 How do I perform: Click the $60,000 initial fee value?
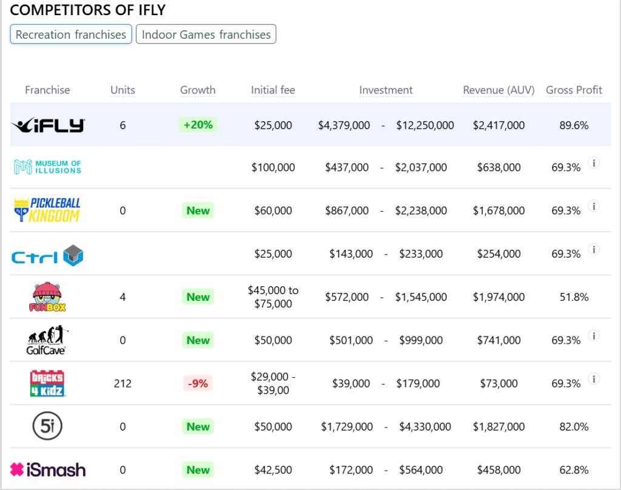[273, 210]
